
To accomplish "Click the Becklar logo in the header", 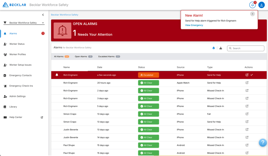I will [x=14, y=5].
